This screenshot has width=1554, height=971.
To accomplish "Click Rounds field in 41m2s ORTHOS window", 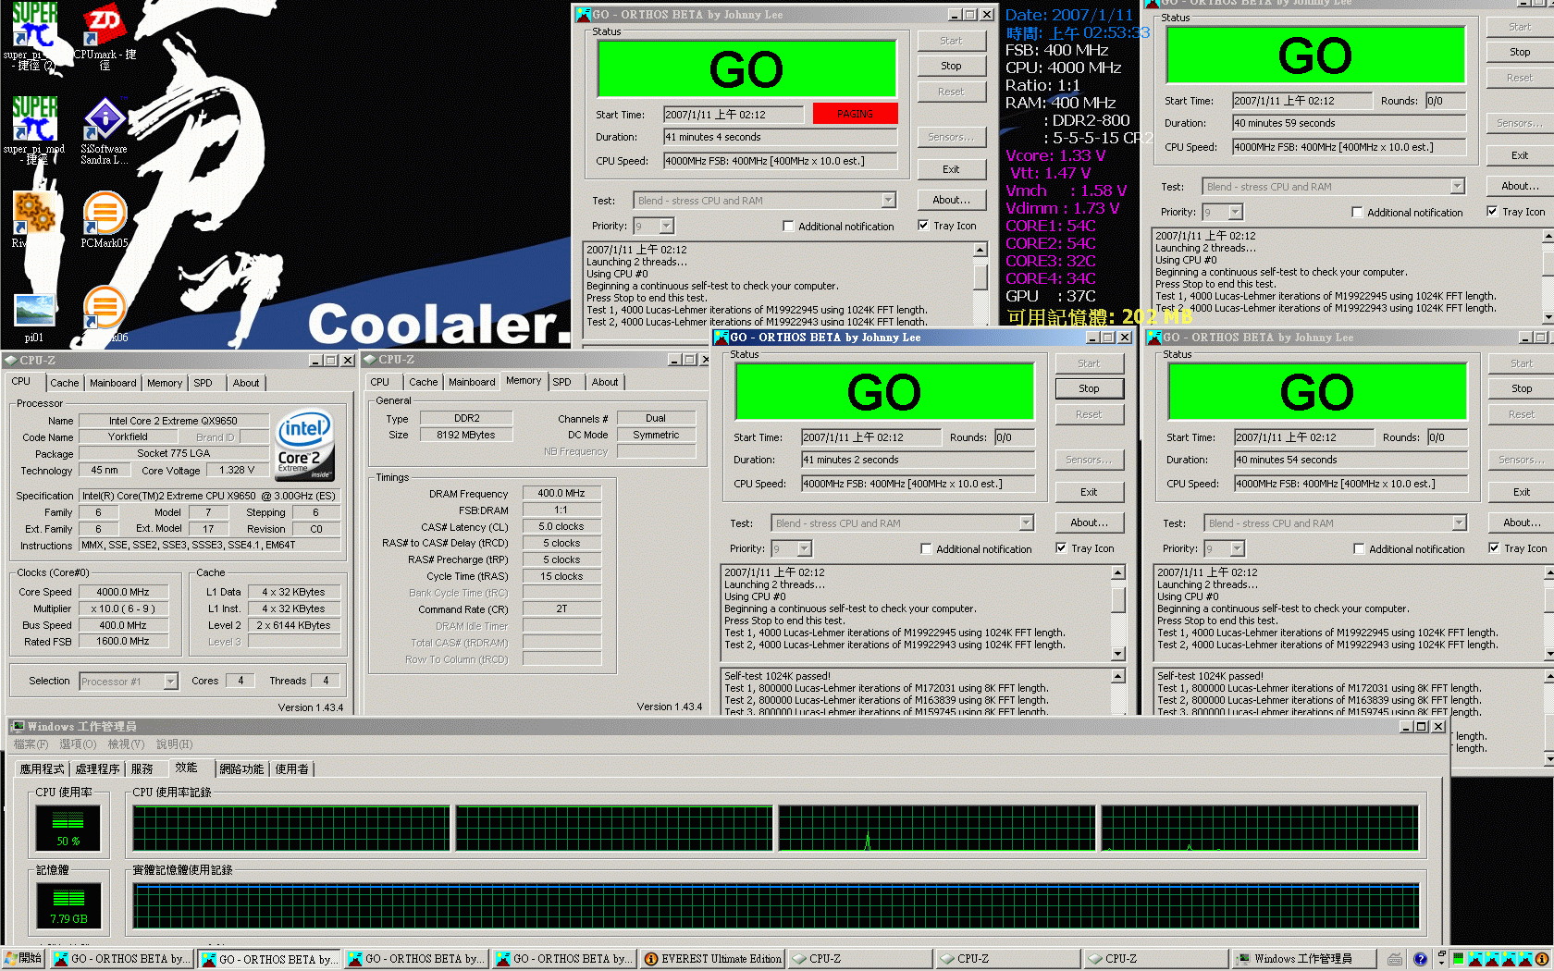I will pos(1014,437).
